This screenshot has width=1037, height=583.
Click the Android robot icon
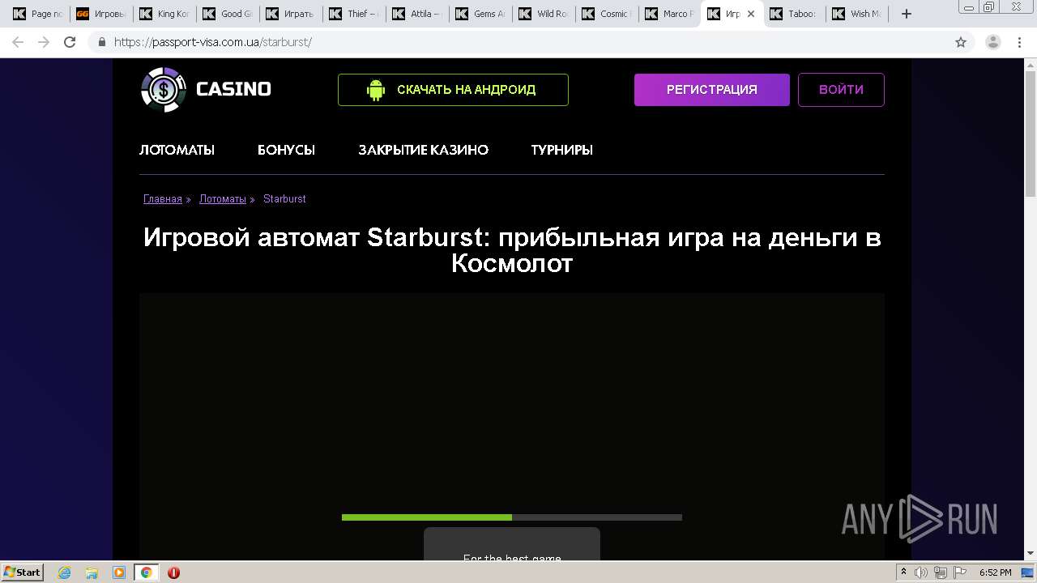click(x=375, y=90)
